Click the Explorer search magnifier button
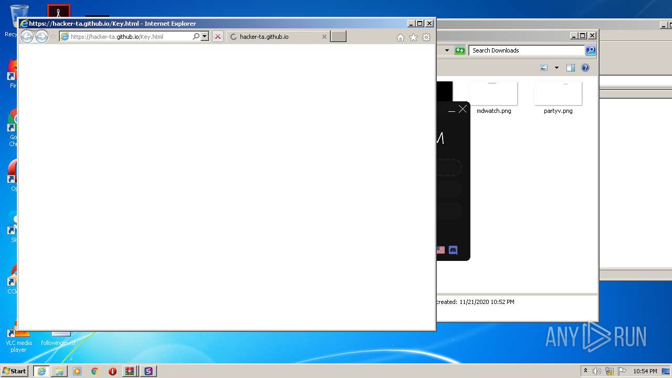Screen dimensions: 672x378 pyautogui.click(x=591, y=50)
